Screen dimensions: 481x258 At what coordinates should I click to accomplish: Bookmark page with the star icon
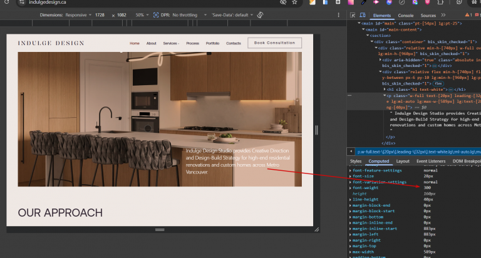pos(295,2)
